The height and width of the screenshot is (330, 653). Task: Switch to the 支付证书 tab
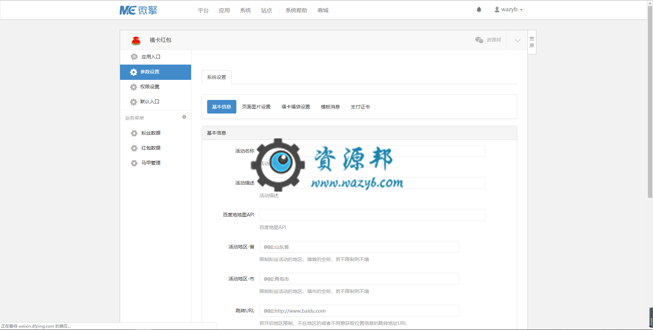click(360, 107)
